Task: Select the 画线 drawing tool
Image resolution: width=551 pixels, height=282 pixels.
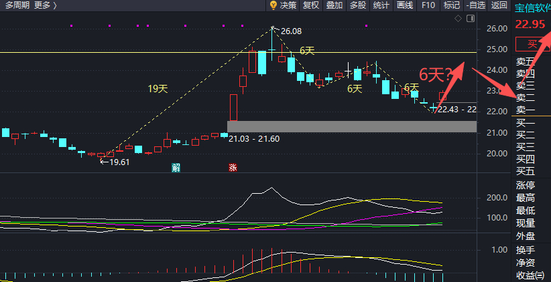Action: pyautogui.click(x=405, y=5)
